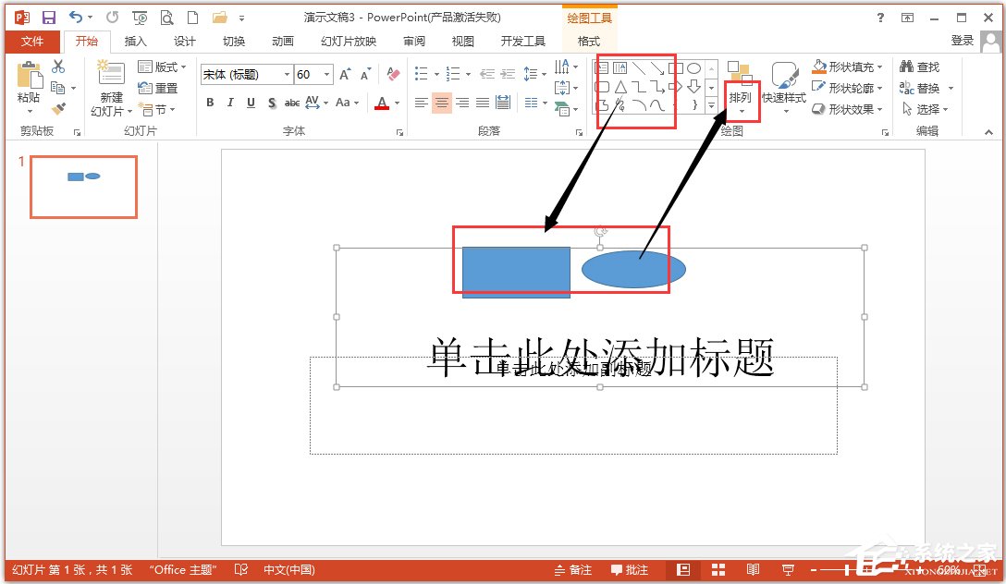Increase font size with the larger A
Image resolution: width=1006 pixels, height=584 pixels.
pyautogui.click(x=345, y=74)
